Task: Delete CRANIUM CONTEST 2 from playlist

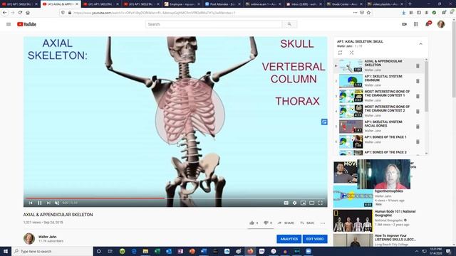Action: tap(418, 112)
